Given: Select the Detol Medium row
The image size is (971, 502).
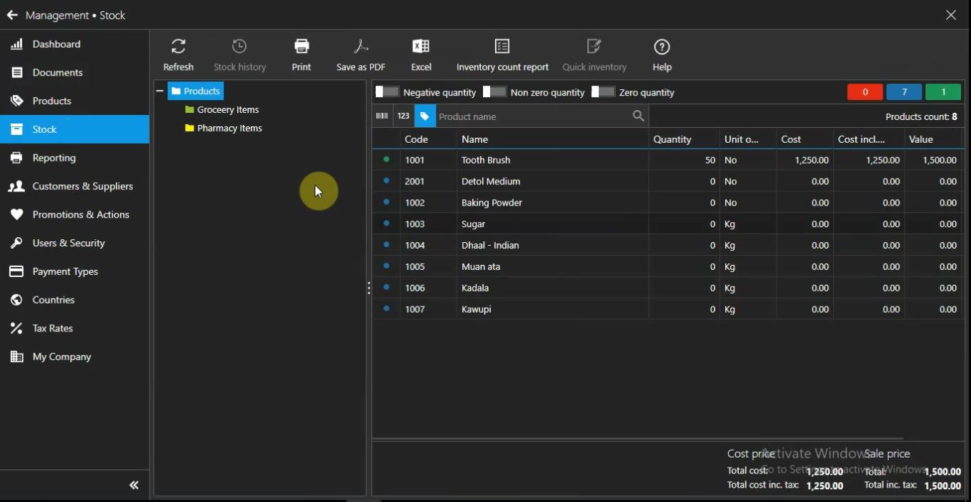Looking at the screenshot, I should click(x=668, y=181).
